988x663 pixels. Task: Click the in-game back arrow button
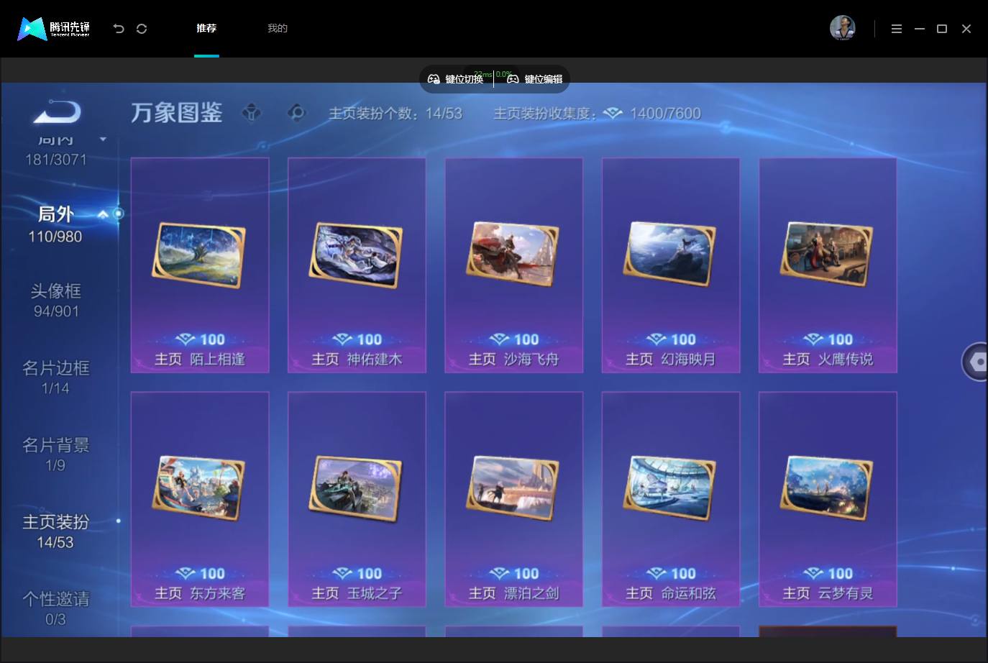click(57, 112)
